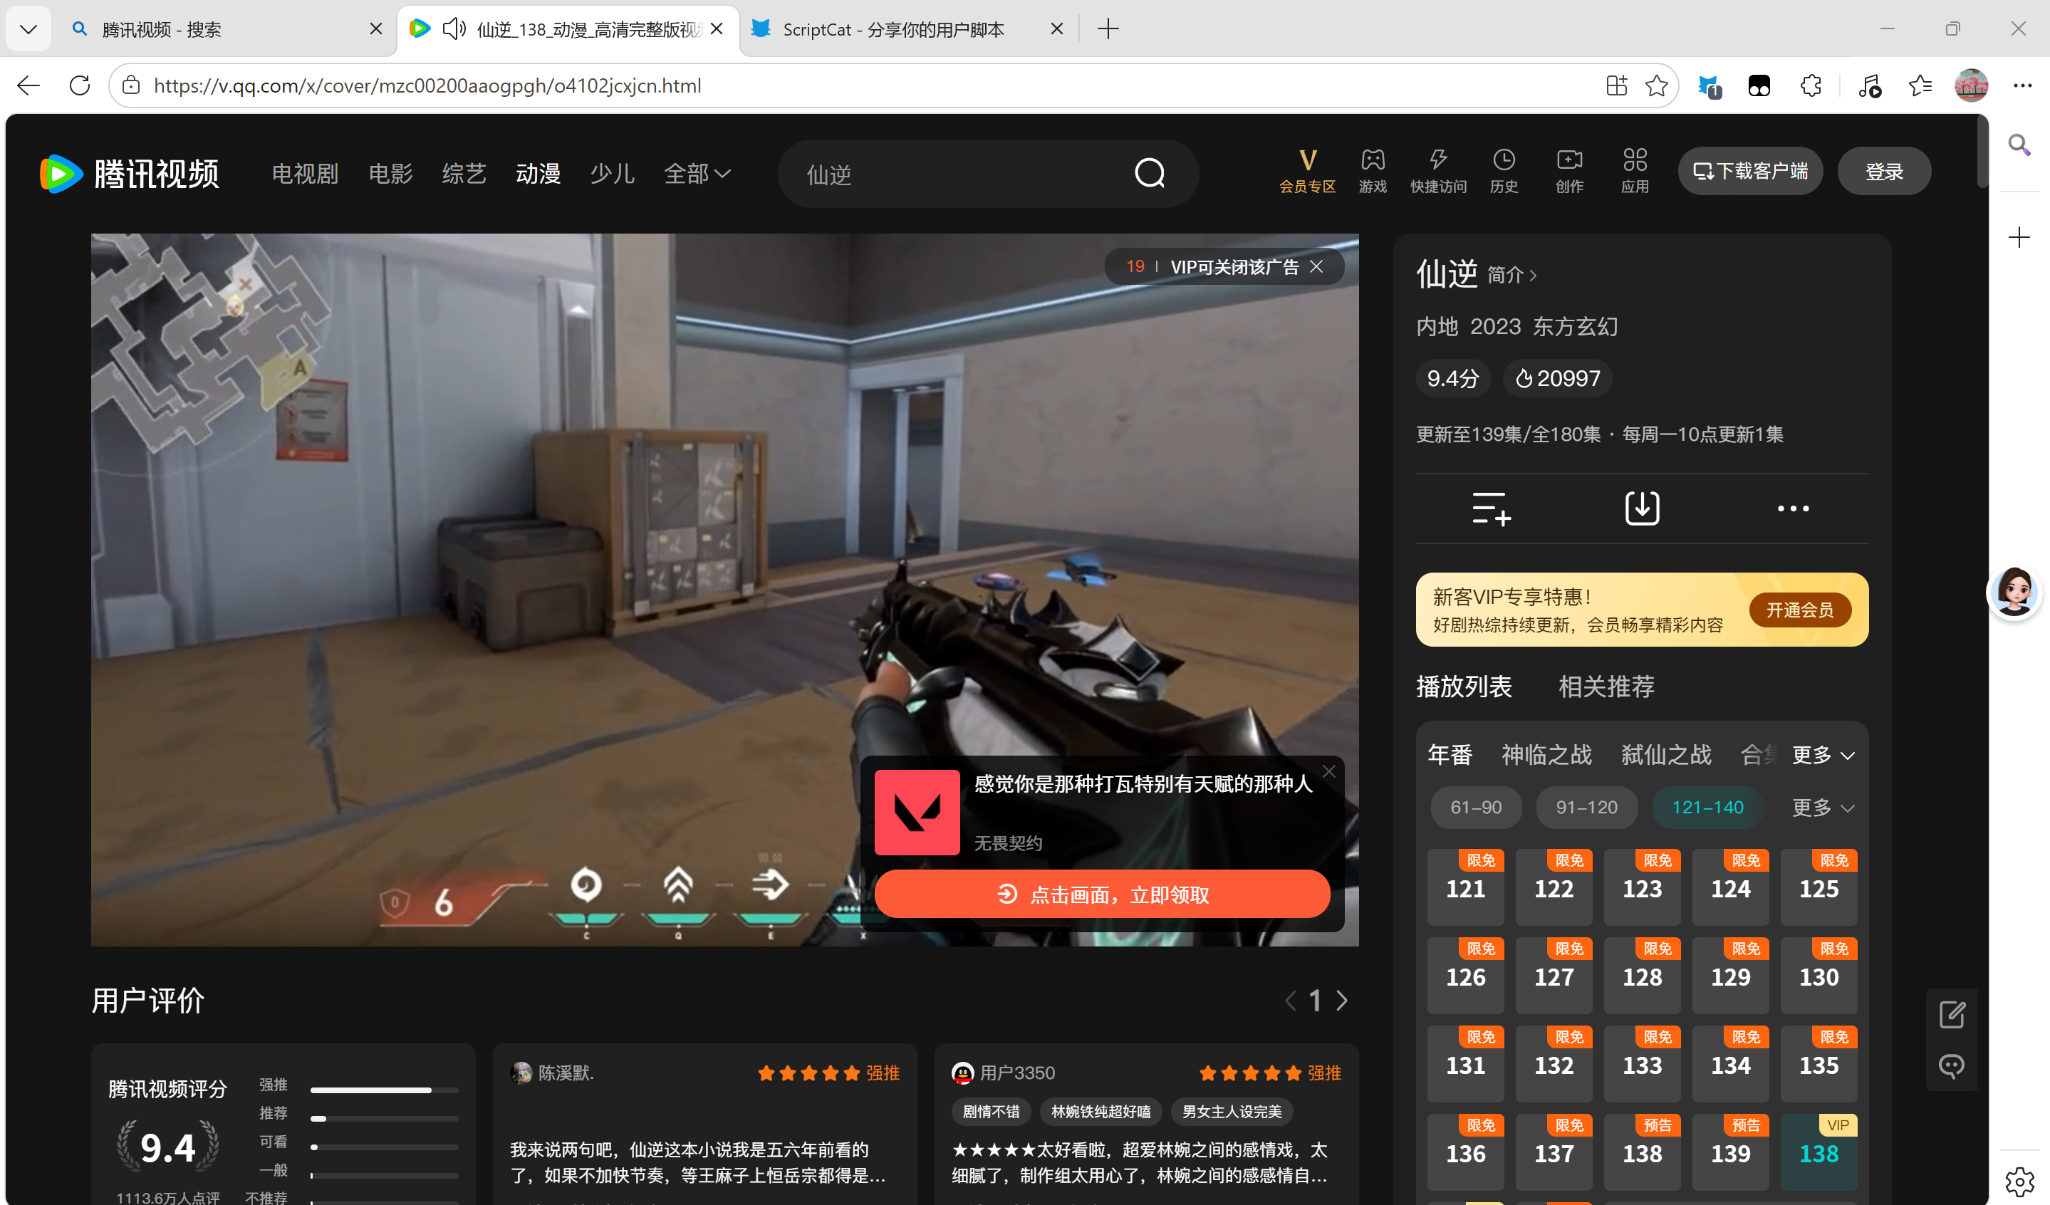Screen dimensions: 2050x1205
Task: Close the VIP ad skip banner
Action: tap(1316, 266)
